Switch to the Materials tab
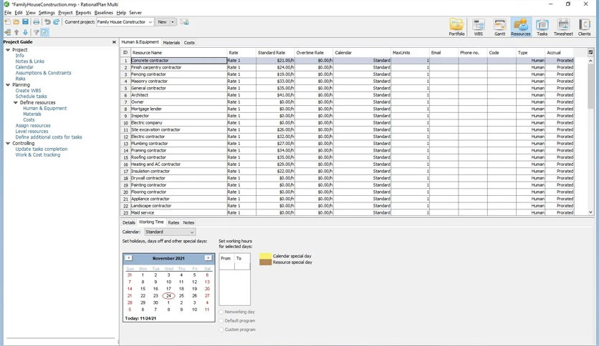599x346 pixels. click(171, 43)
